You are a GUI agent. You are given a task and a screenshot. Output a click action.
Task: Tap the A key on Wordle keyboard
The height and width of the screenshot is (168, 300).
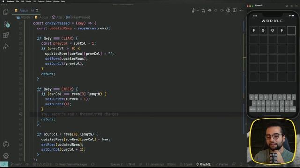click(x=254, y=103)
